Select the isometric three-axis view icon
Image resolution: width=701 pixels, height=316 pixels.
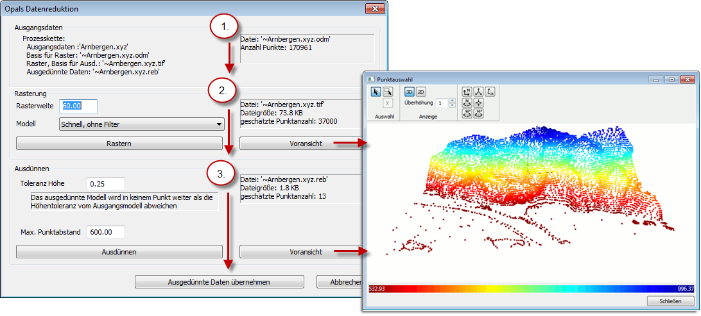pyautogui.click(x=478, y=92)
